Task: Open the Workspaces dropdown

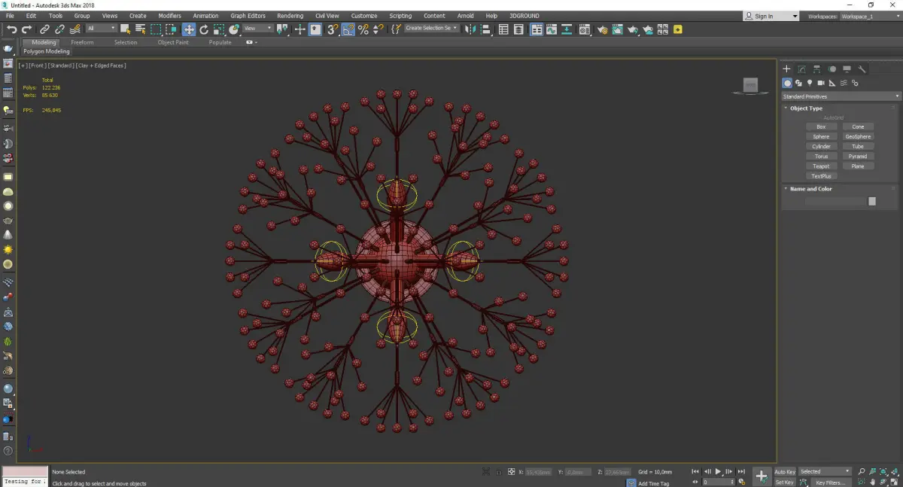Action: 870,16
